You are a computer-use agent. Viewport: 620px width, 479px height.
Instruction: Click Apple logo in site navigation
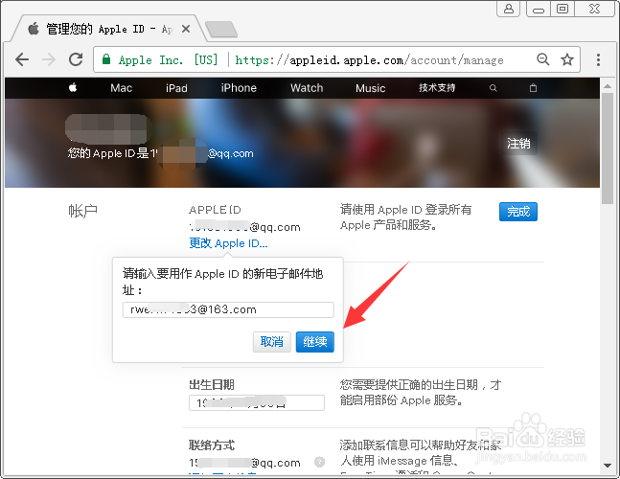pyautogui.click(x=73, y=88)
